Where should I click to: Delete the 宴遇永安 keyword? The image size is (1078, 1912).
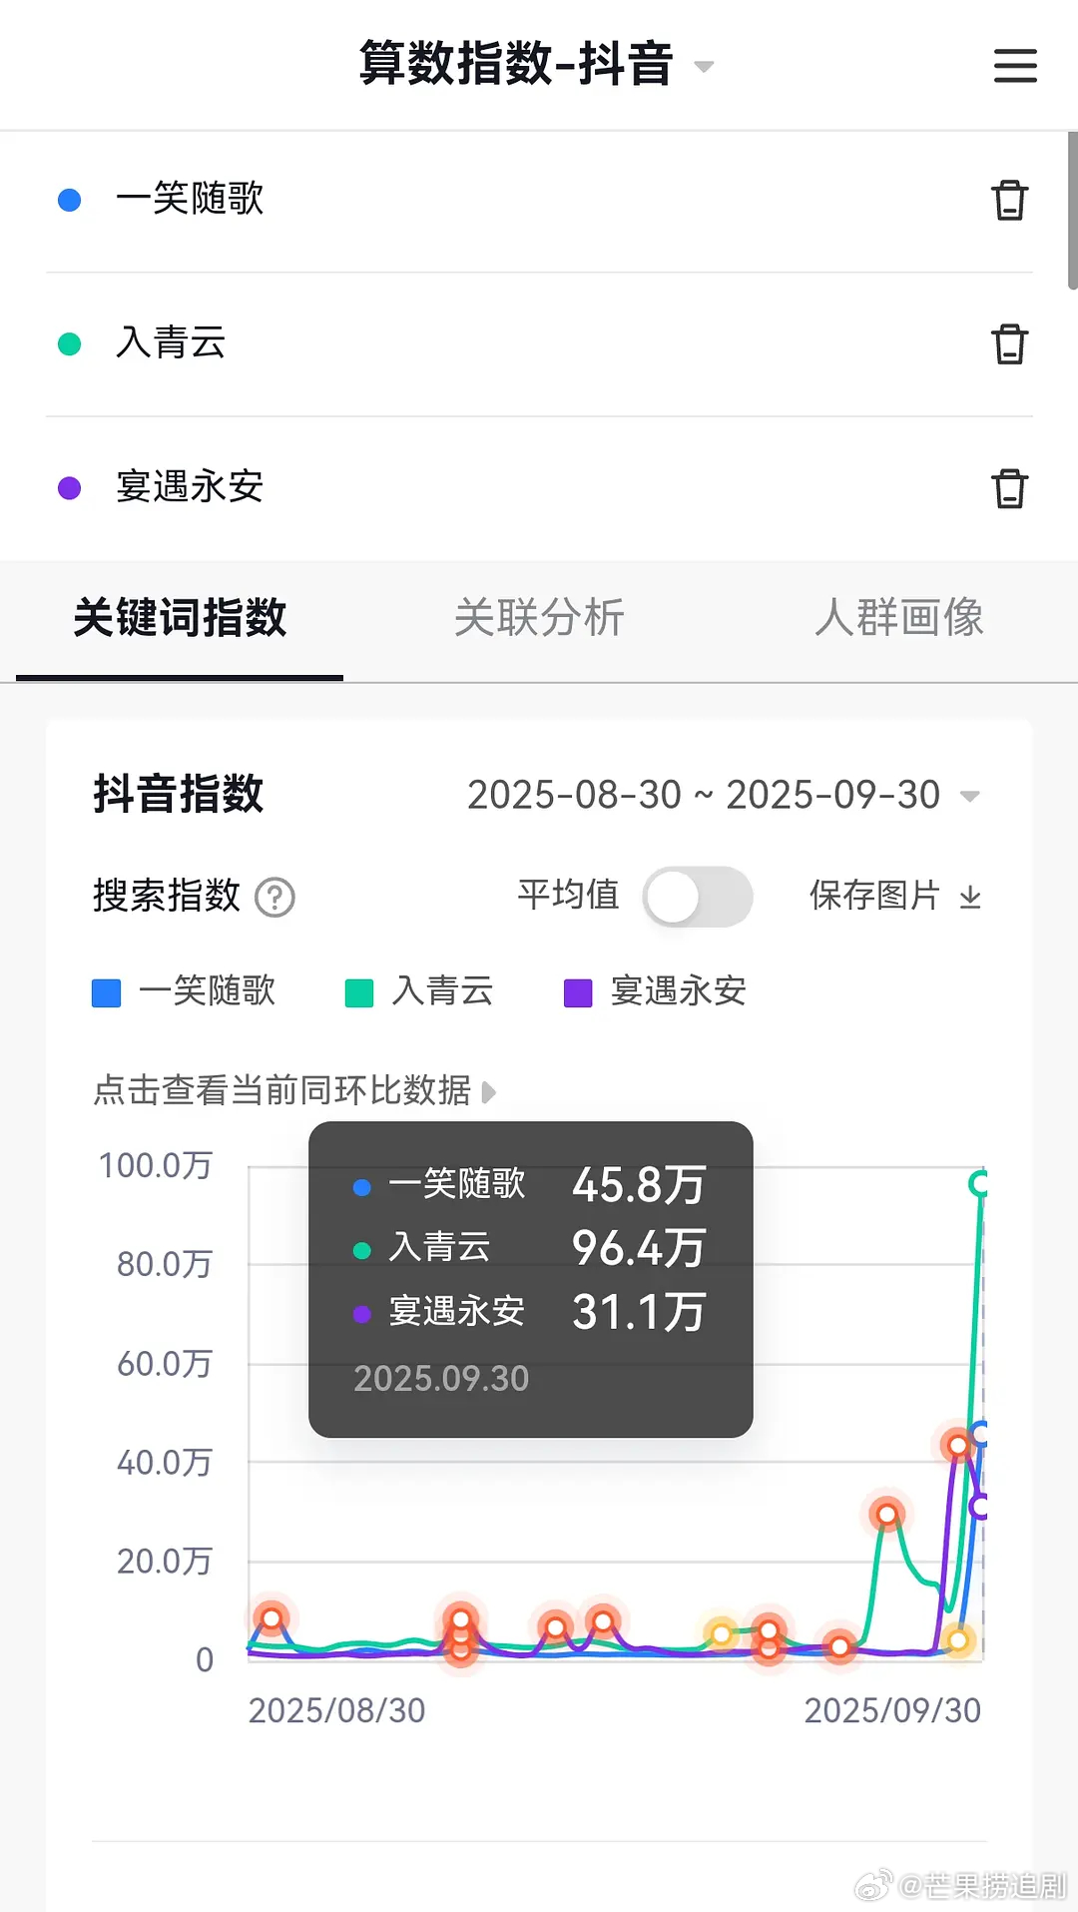click(1009, 488)
